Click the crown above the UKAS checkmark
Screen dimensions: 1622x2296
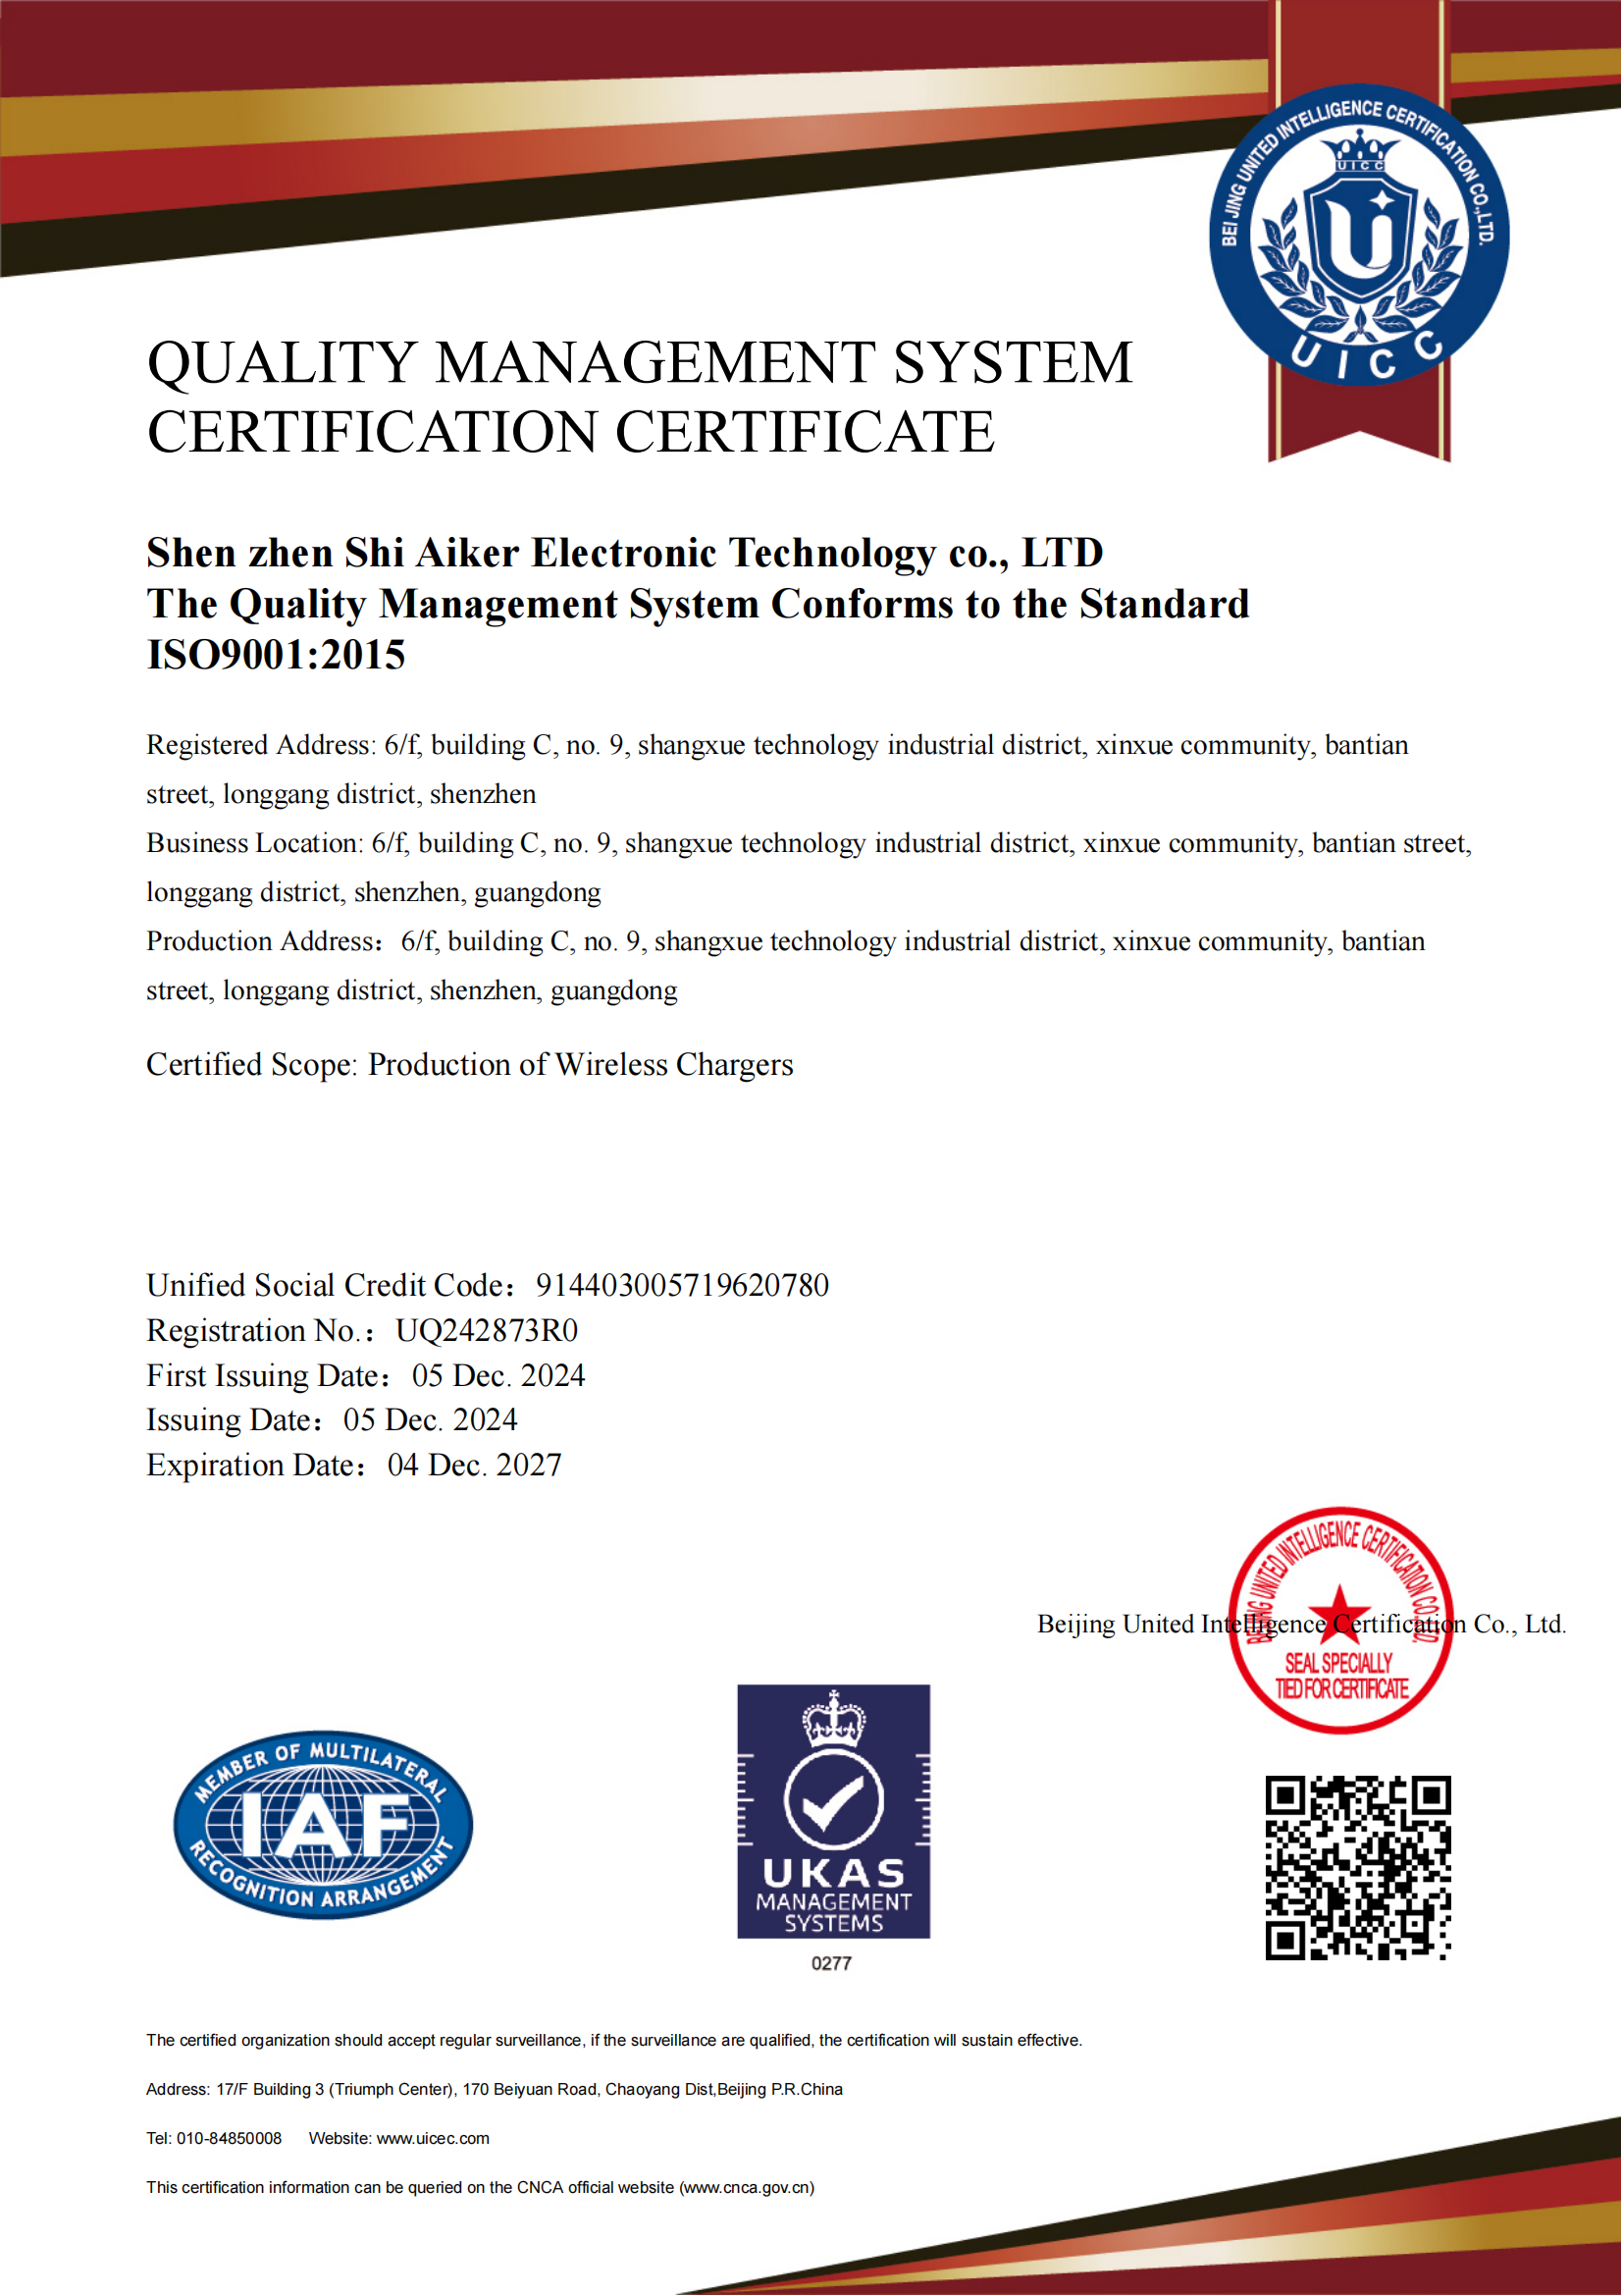[833, 1719]
